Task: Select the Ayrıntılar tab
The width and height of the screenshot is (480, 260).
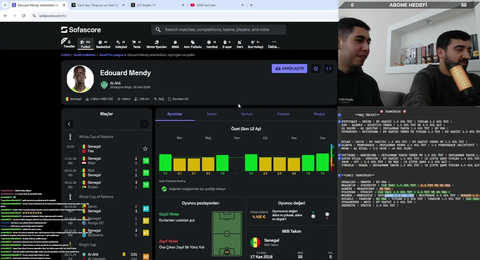Action: coord(175,114)
